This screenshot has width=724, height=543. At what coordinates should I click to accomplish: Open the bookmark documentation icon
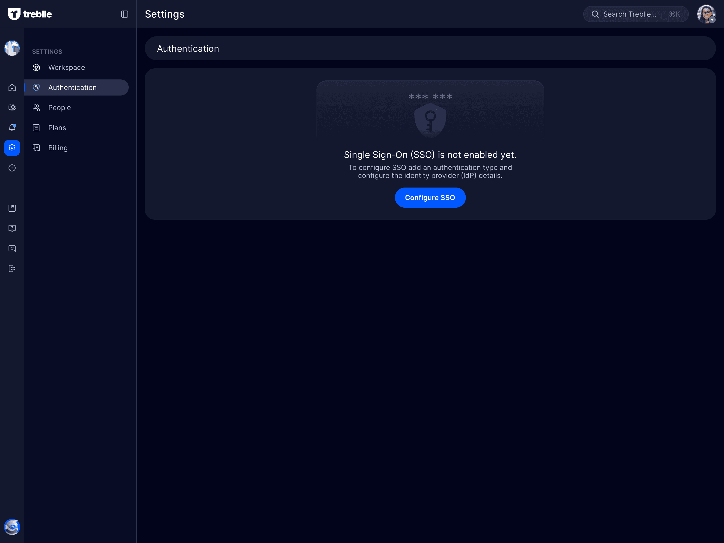pyautogui.click(x=12, y=208)
